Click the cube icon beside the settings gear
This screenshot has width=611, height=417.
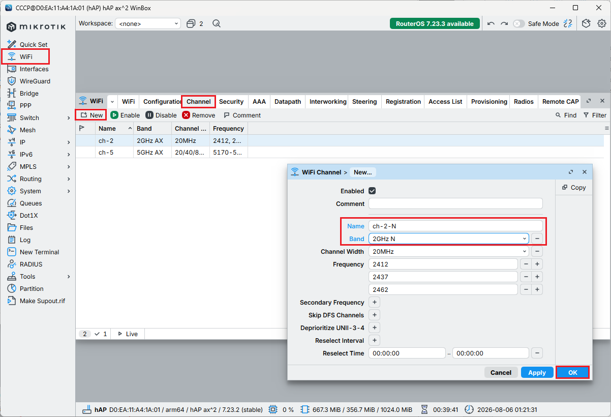pyautogui.click(x=586, y=23)
